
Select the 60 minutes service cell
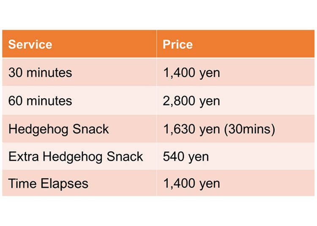click(x=79, y=101)
